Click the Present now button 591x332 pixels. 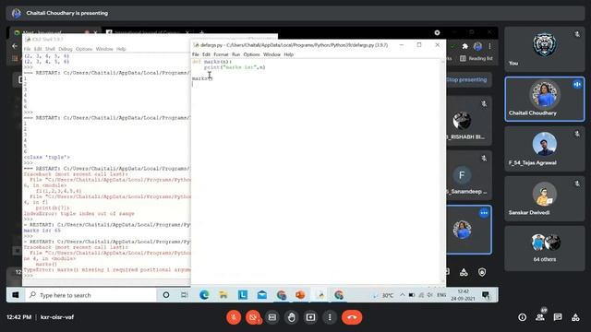coord(310,317)
